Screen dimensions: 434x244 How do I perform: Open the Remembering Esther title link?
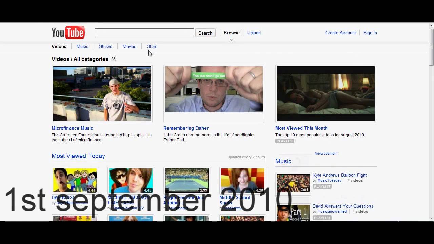point(186,128)
